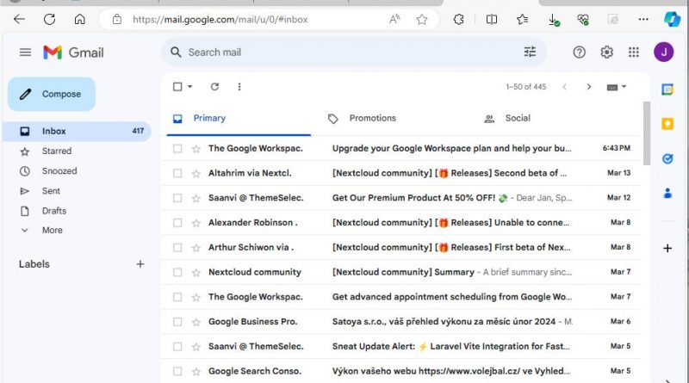Screen dimensions: 689x383
Task: Tick the select-all messages checkbox
Action: point(177,87)
